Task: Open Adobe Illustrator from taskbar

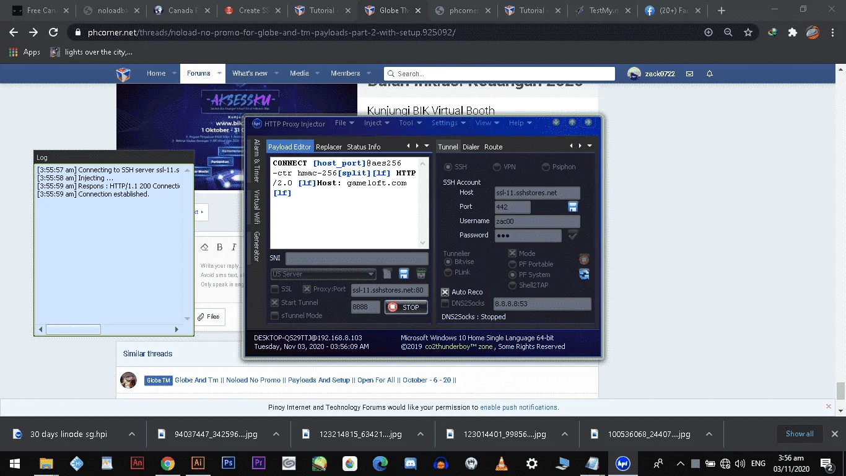Action: point(198,463)
